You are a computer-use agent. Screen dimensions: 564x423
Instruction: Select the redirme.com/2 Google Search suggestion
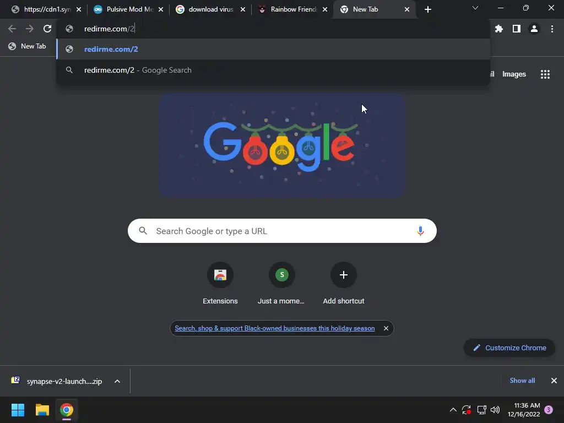[x=273, y=70]
